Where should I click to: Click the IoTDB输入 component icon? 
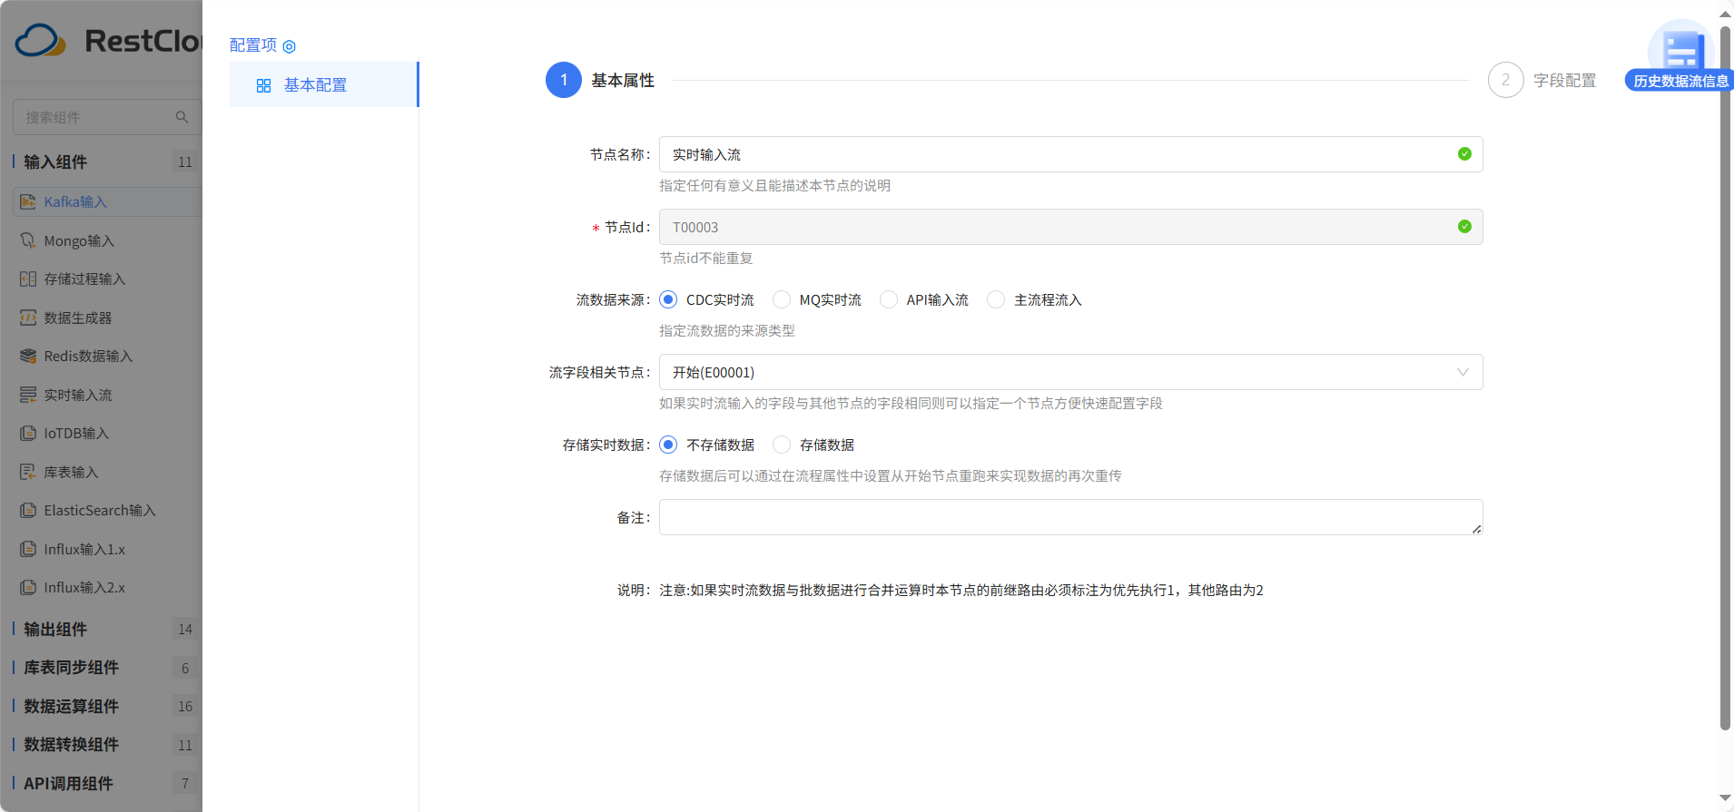tap(28, 433)
